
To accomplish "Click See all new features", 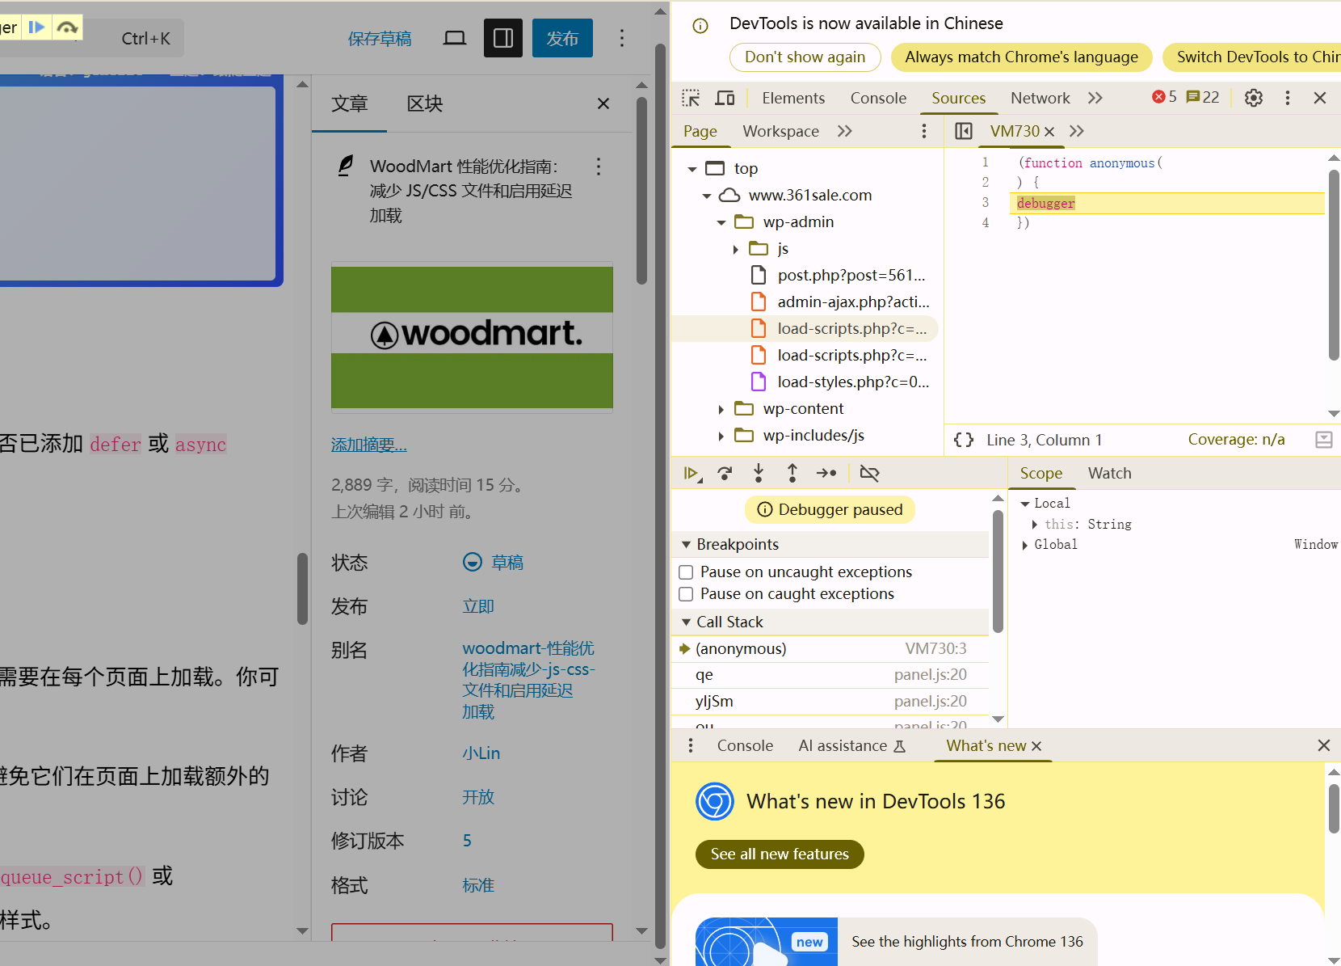I will coord(779,854).
